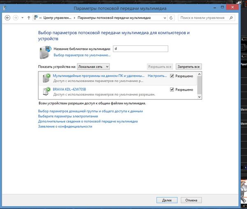Open recent locations dropdown next to Forward

[x=23, y=18]
